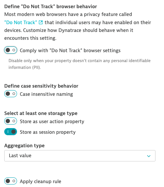Click the chevron arrow in Aggregation type field
This screenshot has width=164, height=187.
pos(149,156)
